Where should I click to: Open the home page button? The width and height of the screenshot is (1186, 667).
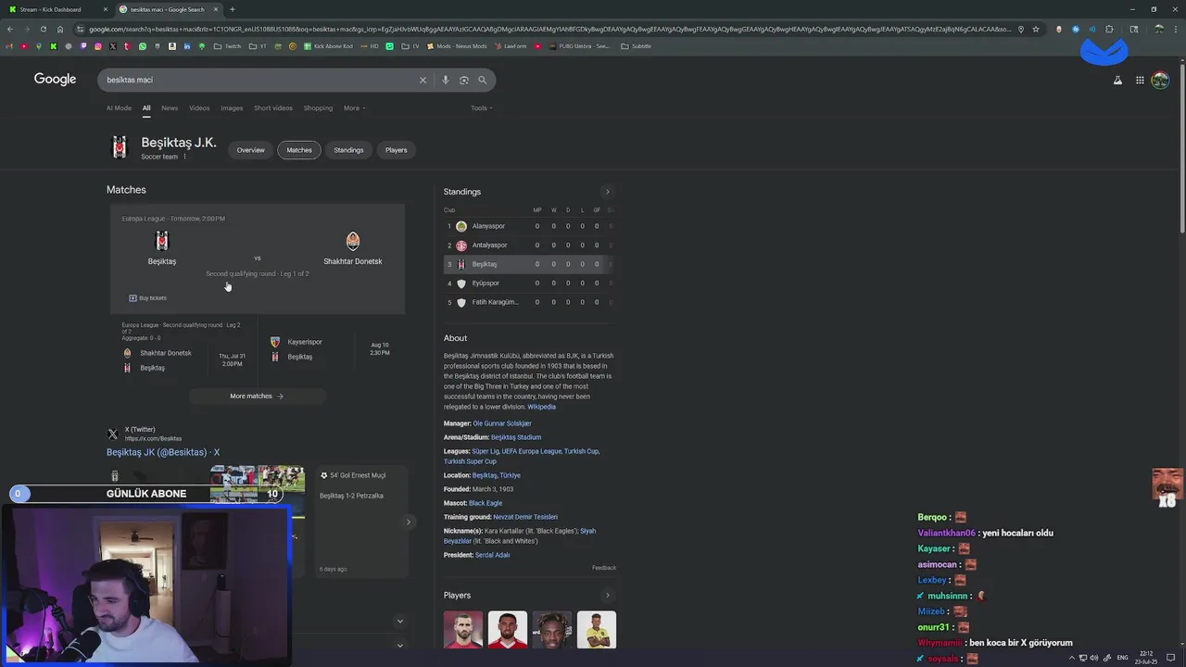60,29
